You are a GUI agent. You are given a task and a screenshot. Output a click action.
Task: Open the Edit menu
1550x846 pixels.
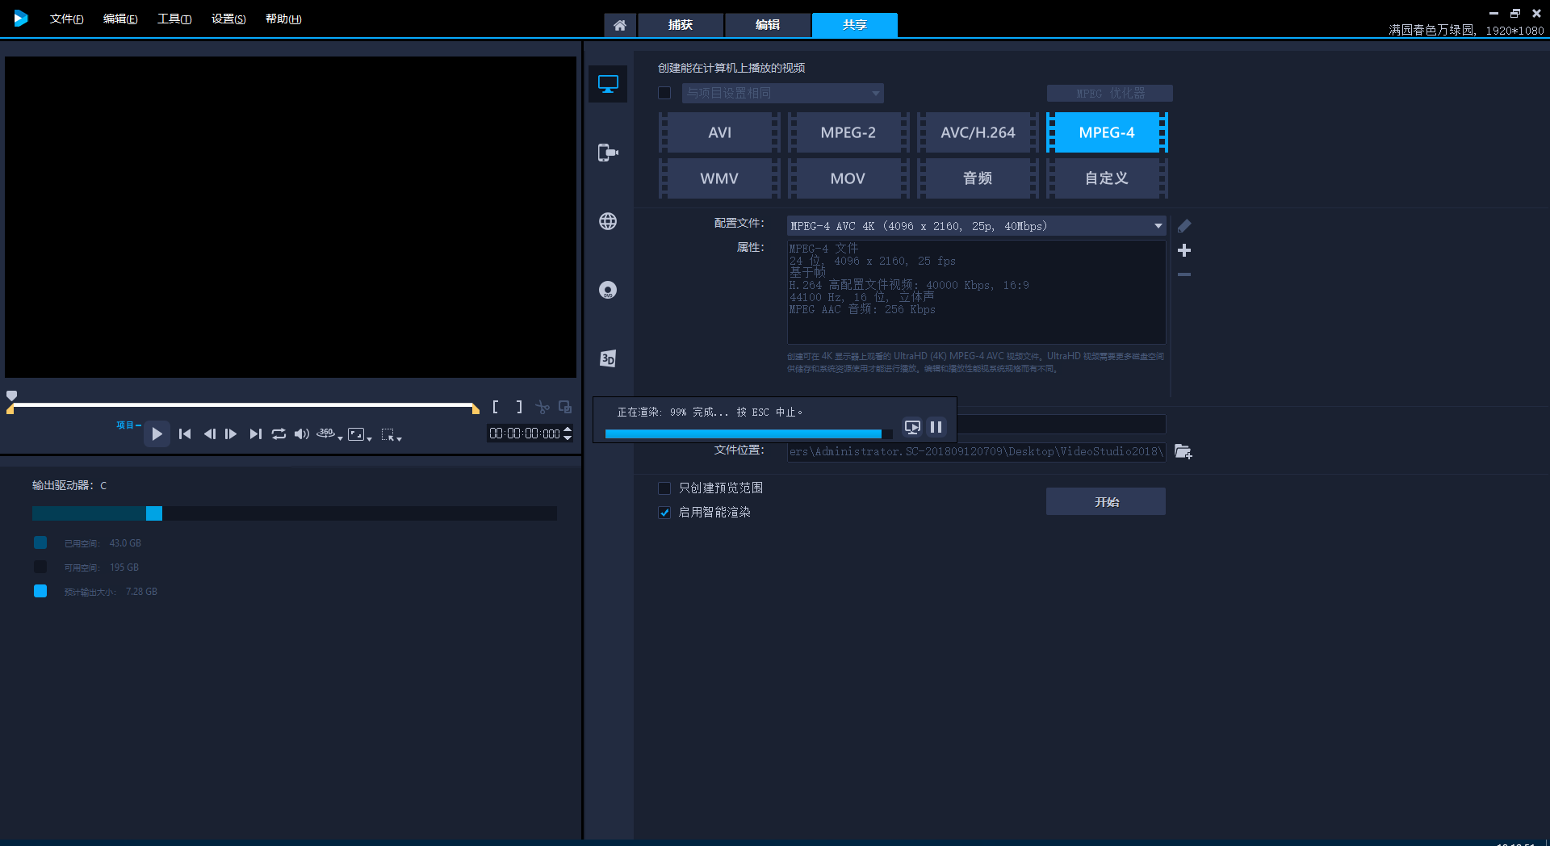click(120, 19)
